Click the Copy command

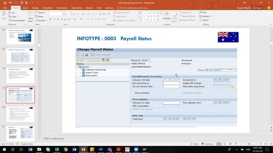click(x=12, y=17)
